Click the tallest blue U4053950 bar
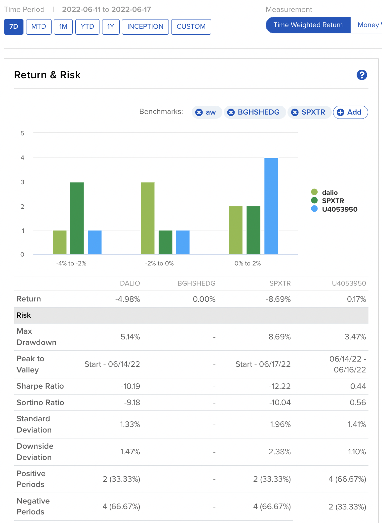 point(271,206)
